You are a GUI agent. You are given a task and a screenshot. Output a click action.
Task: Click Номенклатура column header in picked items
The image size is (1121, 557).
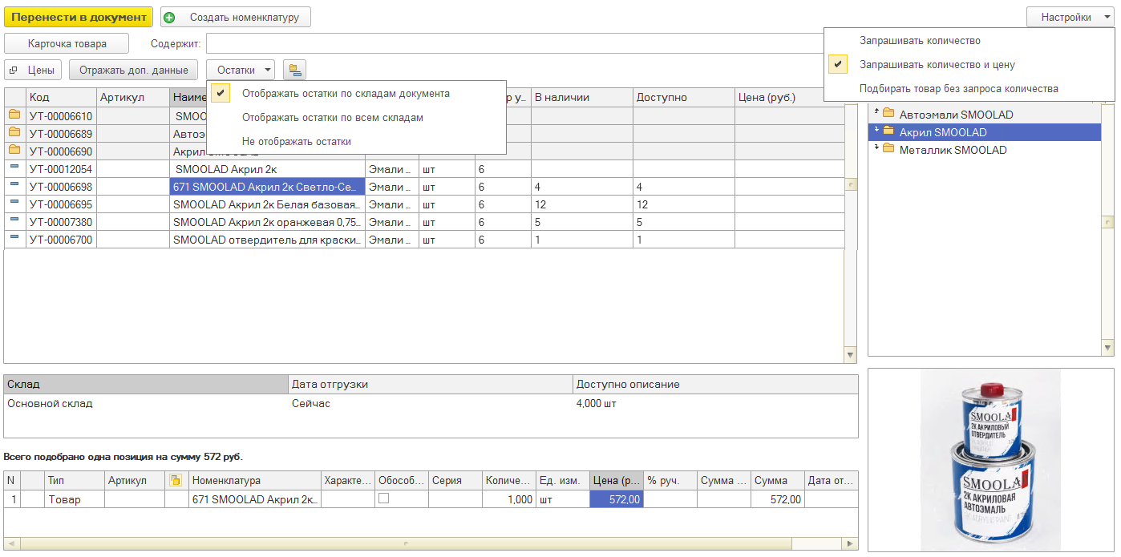coord(254,481)
